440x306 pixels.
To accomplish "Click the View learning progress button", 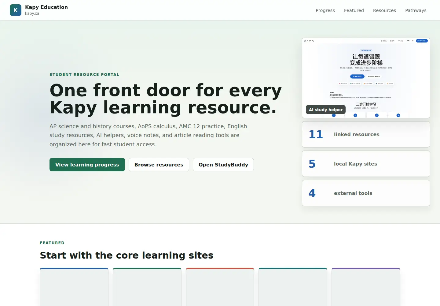I will pos(87,165).
